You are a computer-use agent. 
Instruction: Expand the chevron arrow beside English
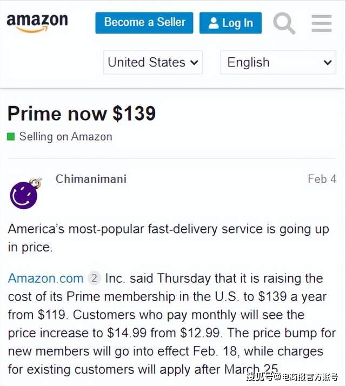click(328, 63)
